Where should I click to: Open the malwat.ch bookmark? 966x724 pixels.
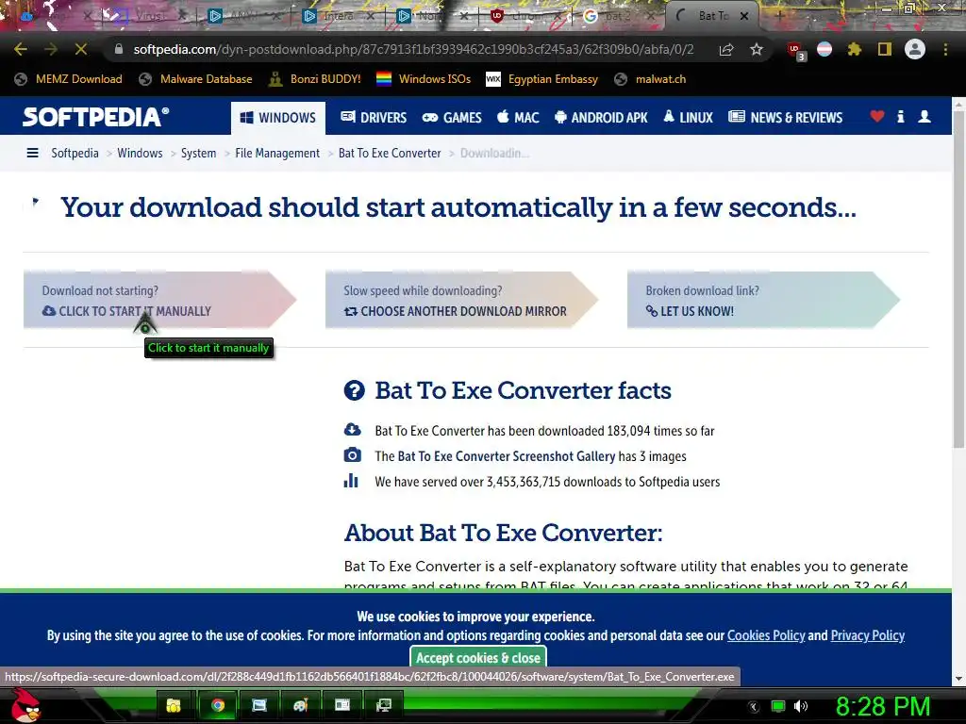point(651,79)
